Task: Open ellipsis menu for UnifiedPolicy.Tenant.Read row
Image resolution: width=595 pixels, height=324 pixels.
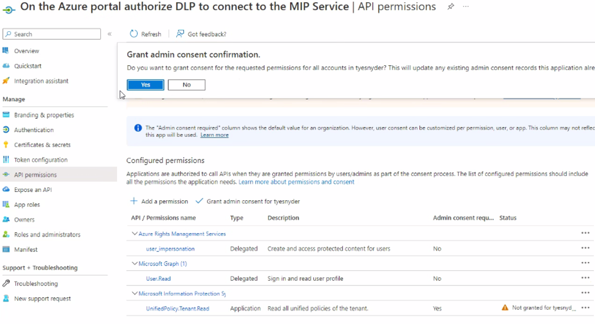Action: 585,308
